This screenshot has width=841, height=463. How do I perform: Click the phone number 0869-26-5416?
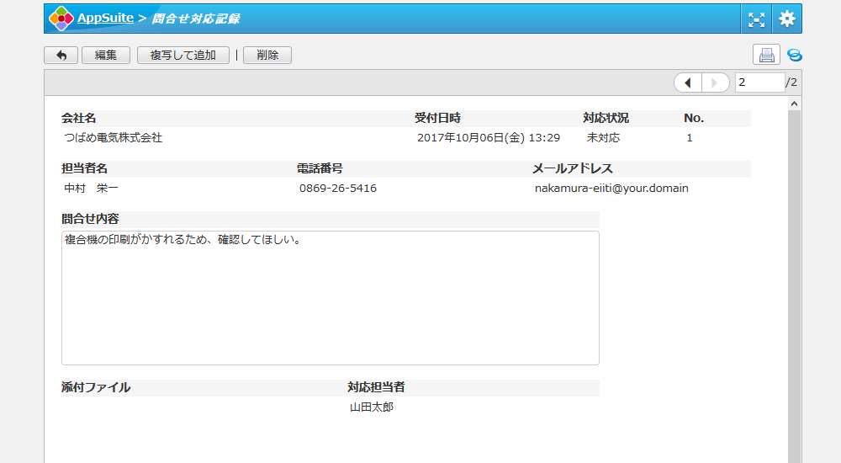coord(338,189)
